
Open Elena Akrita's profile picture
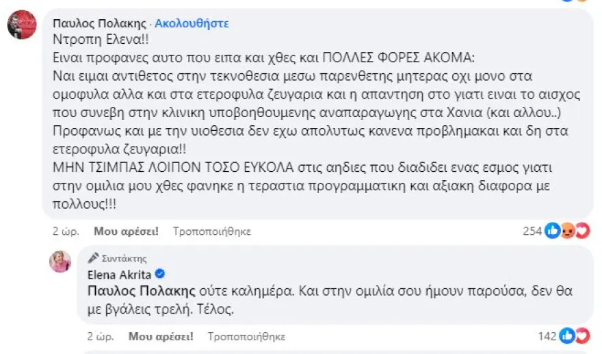pos(60,261)
